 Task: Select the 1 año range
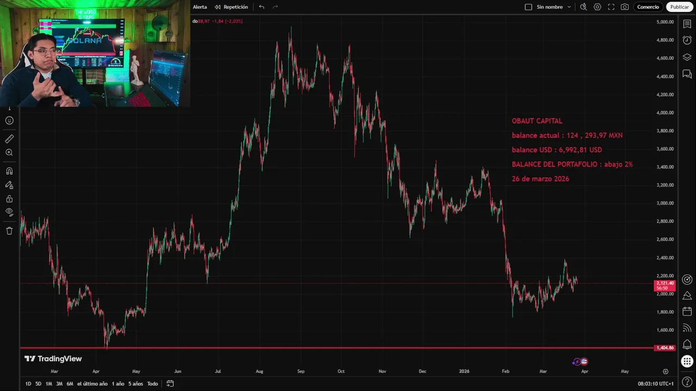(118, 384)
